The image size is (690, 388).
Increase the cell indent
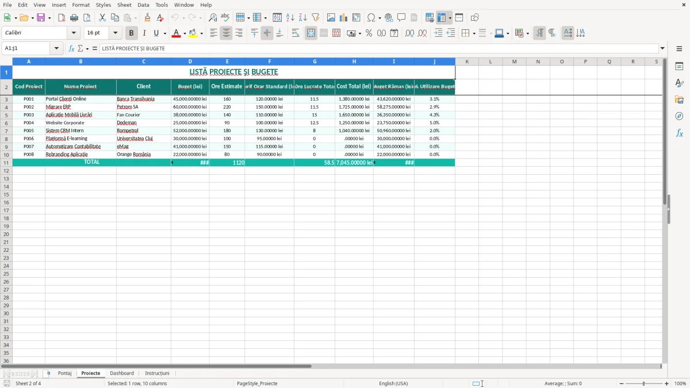(438, 33)
